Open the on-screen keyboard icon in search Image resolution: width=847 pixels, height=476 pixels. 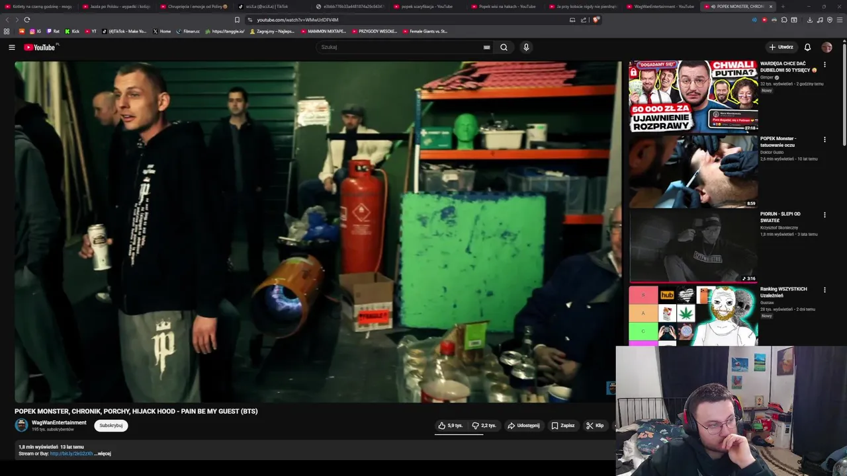pos(486,47)
